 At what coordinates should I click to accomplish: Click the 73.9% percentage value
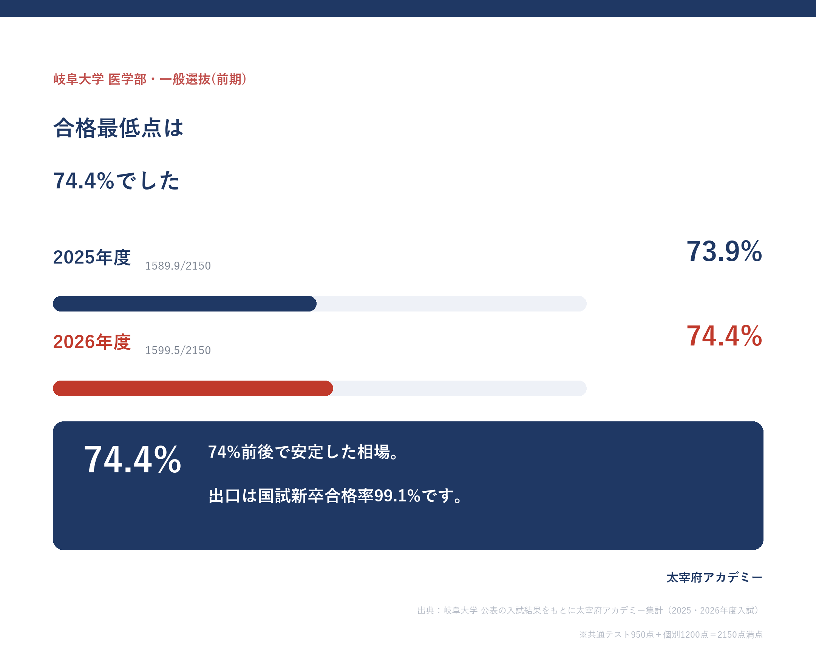[x=724, y=251]
